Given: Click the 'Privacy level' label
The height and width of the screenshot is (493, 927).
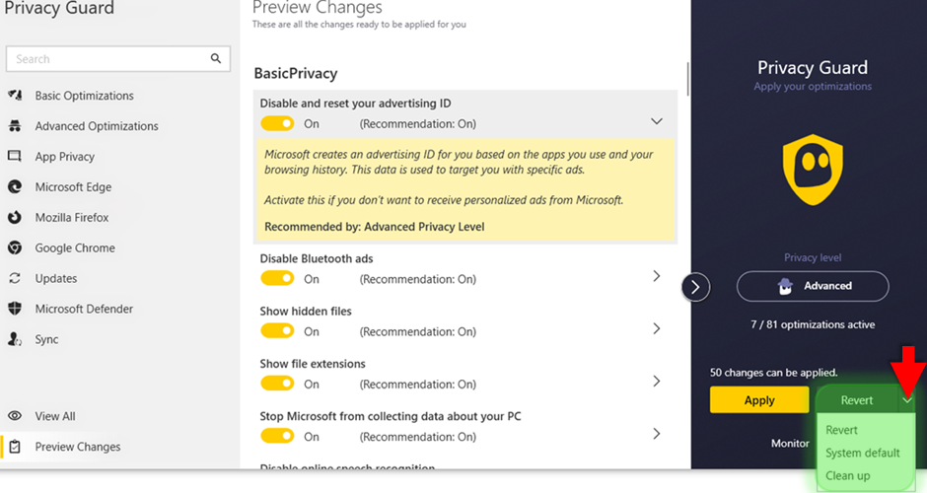Looking at the screenshot, I should [x=813, y=257].
